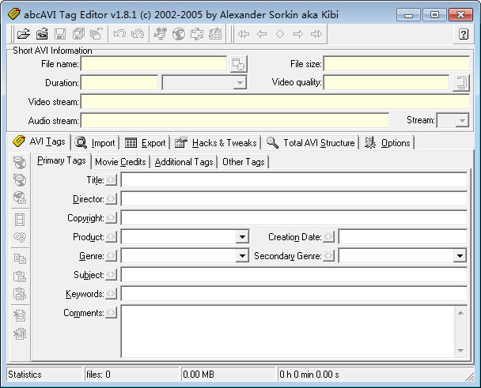481x388 pixels.
Task: Switch to Movie Credits sub-tab
Action: point(120,162)
